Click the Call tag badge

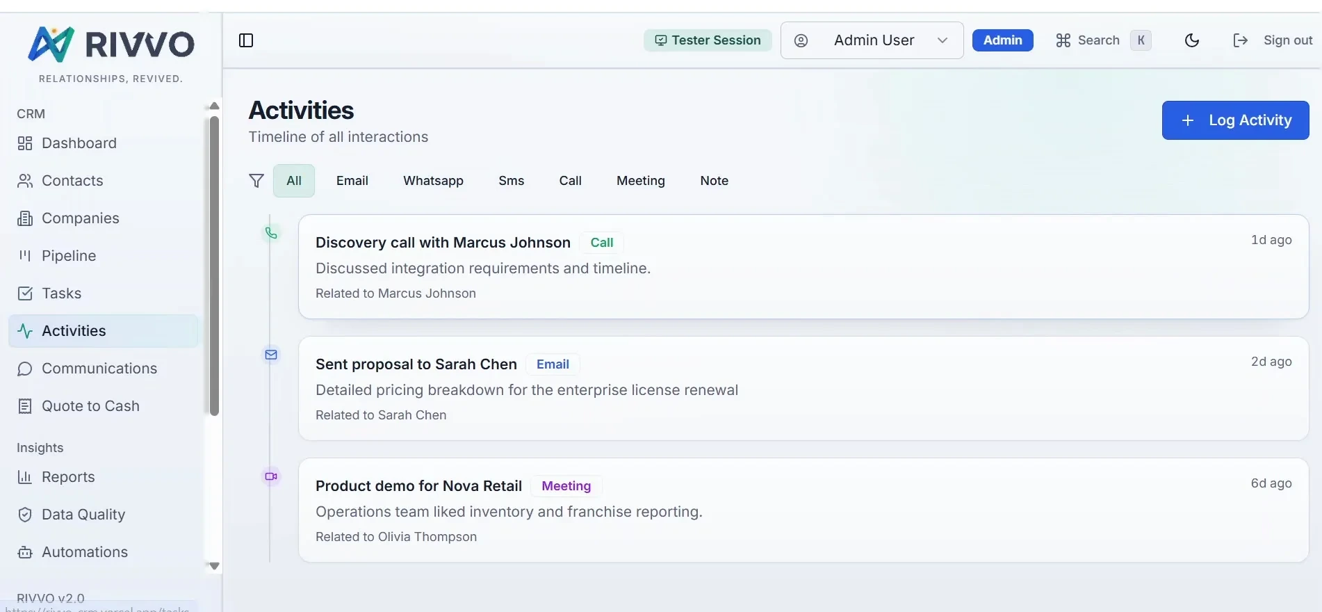pos(602,243)
